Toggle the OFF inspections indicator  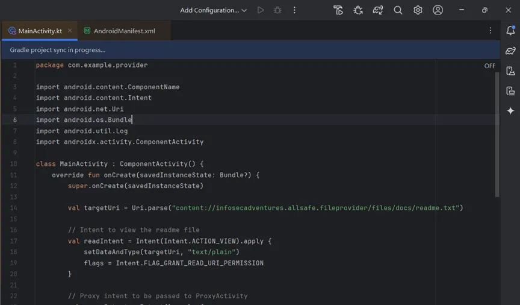(490, 66)
